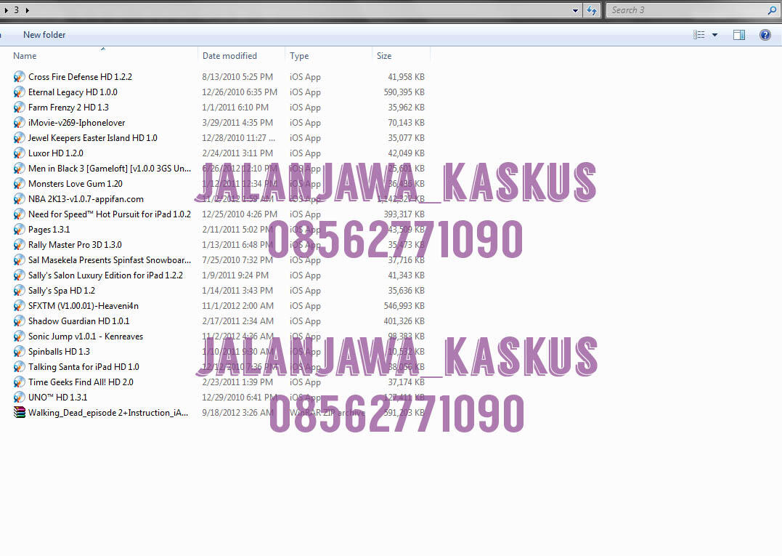The width and height of the screenshot is (782, 556).
Task: Open the Help button in the toolbar
Action: (x=765, y=35)
